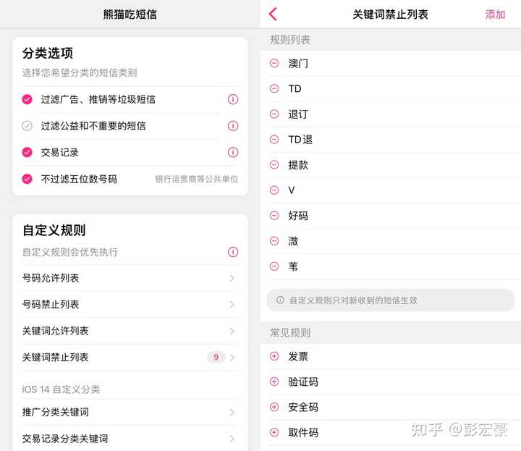Tap the 添加 button
521x451 pixels.
tap(495, 14)
